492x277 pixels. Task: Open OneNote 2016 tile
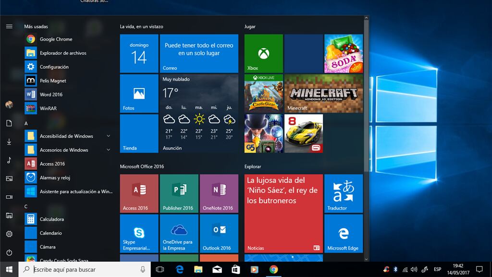[x=219, y=193]
